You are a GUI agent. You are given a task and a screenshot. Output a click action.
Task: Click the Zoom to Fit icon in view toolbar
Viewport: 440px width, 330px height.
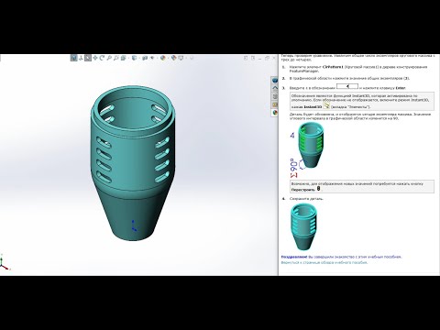point(73,58)
